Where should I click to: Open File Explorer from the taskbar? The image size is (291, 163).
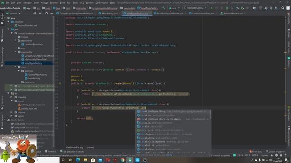[85, 160]
